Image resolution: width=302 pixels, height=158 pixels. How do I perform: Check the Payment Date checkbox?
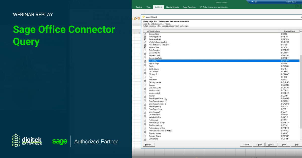[x=145, y=55]
